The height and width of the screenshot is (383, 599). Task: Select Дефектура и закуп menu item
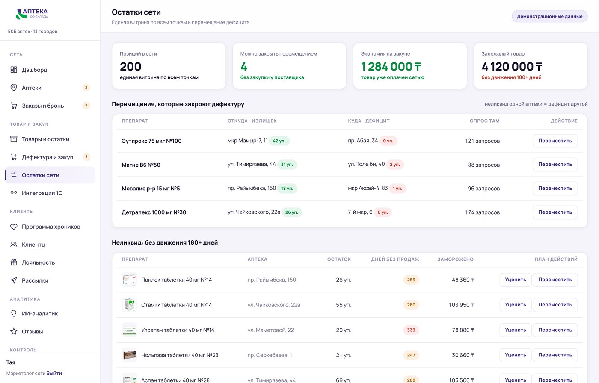coord(50,157)
